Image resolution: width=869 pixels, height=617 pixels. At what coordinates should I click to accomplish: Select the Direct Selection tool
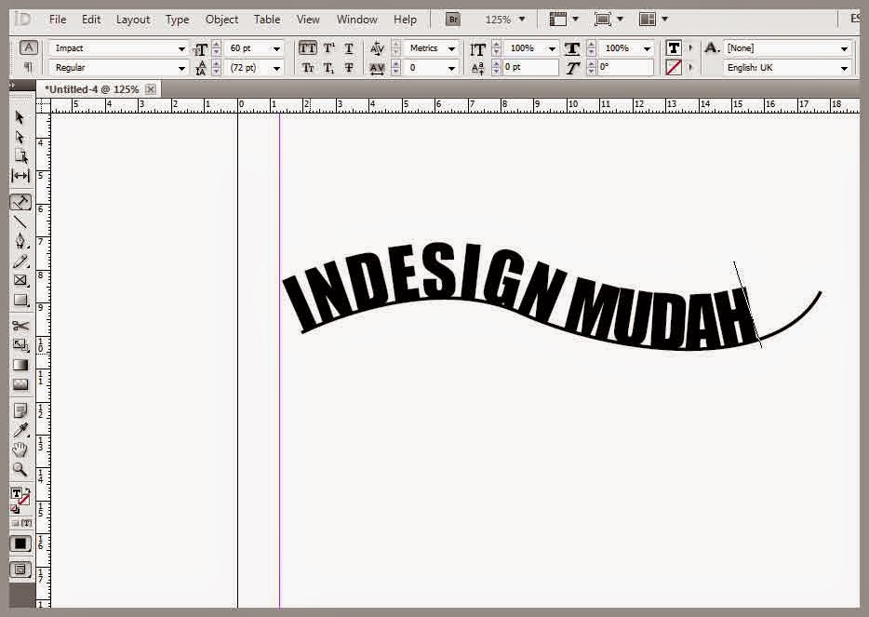[x=20, y=136]
